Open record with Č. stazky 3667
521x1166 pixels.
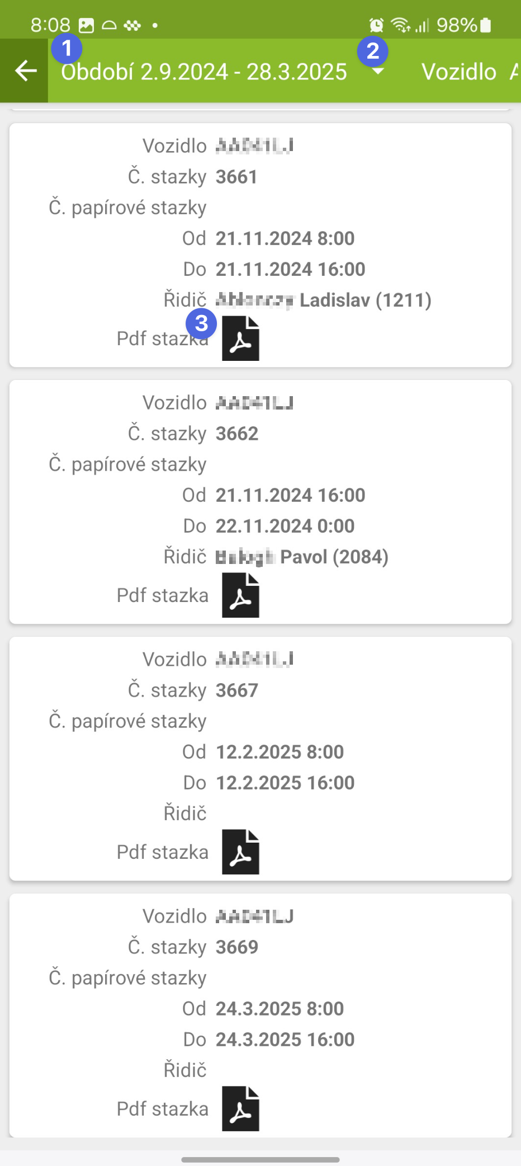click(x=237, y=690)
